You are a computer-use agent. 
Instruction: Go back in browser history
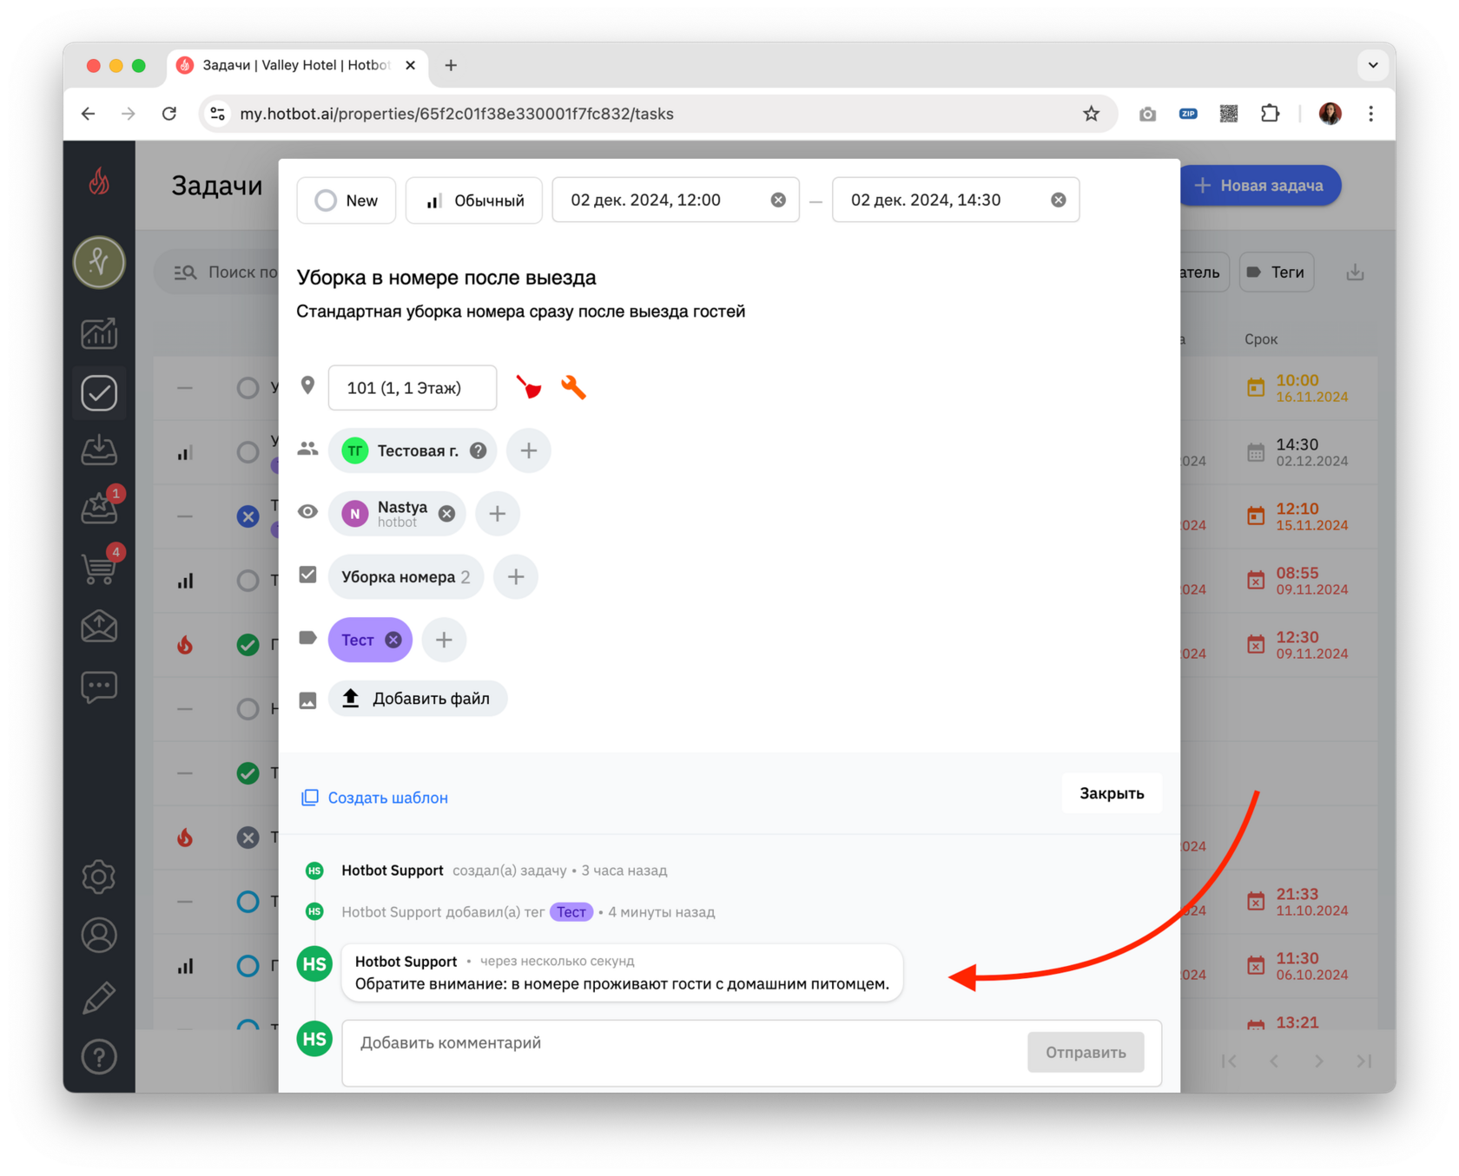pyautogui.click(x=88, y=114)
